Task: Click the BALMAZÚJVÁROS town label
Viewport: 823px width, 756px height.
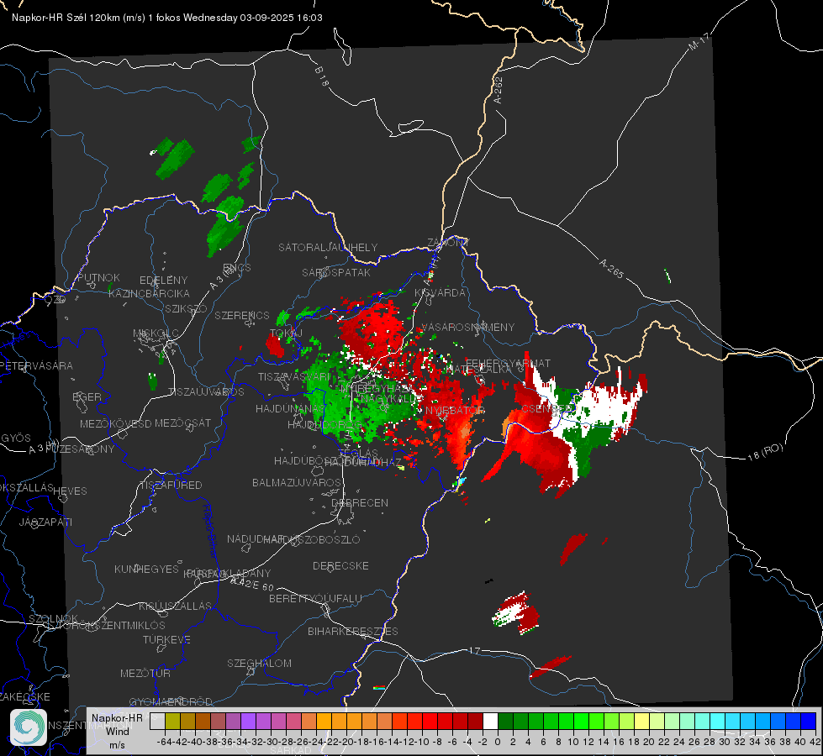Action: tap(297, 482)
